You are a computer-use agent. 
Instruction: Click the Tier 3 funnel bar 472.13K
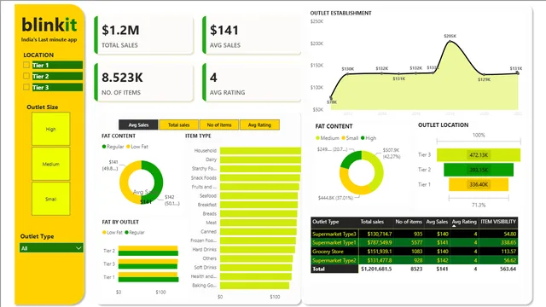[x=479, y=155]
